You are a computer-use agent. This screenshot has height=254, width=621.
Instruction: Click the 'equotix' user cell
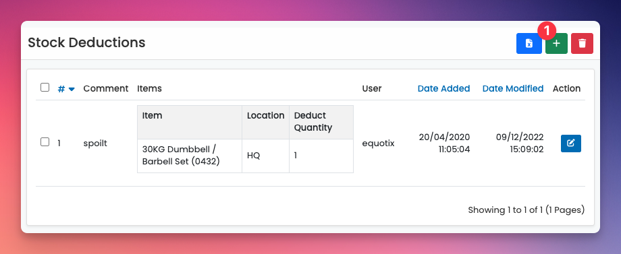click(x=378, y=144)
